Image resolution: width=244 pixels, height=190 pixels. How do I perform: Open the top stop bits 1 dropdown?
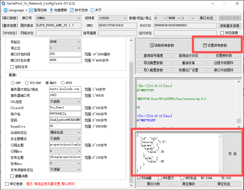pyautogui.click(x=192, y=18)
